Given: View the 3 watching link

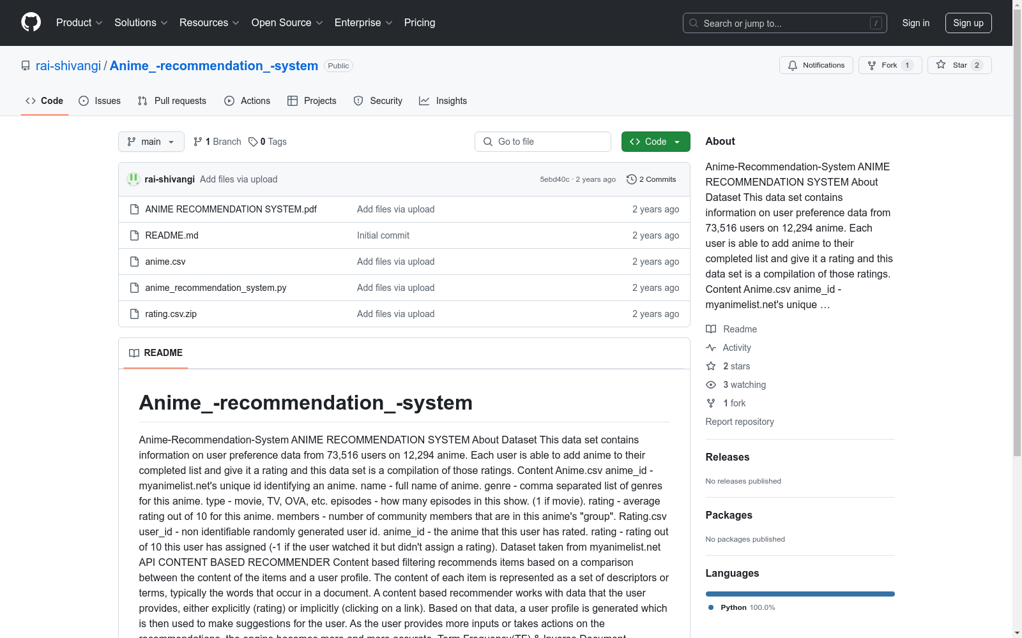Looking at the screenshot, I should (744, 385).
